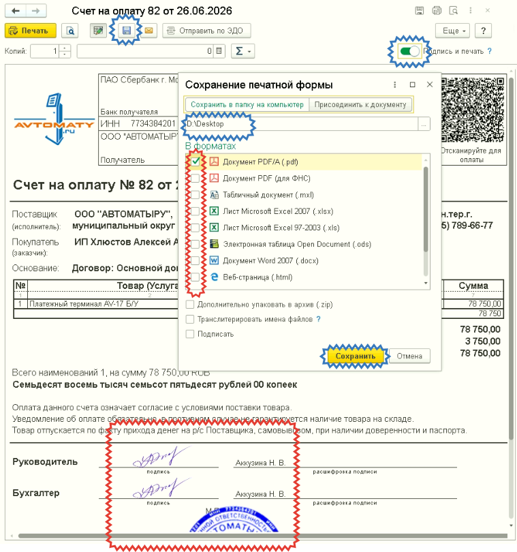Image resolution: width=517 pixels, height=552 pixels.
Task: Open the calculator icon beside number field
Action: pos(219,51)
